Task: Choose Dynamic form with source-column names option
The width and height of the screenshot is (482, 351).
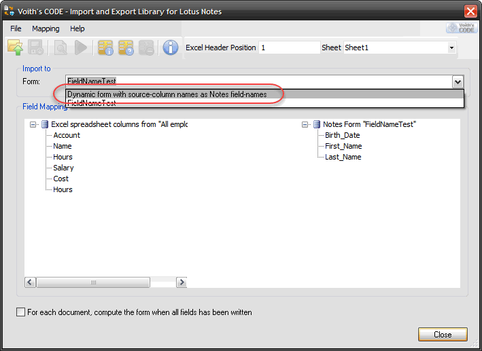Action: click(264, 94)
